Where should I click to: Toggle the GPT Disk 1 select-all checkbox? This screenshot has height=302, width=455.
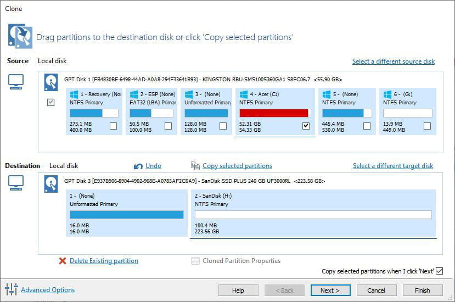click(x=51, y=102)
